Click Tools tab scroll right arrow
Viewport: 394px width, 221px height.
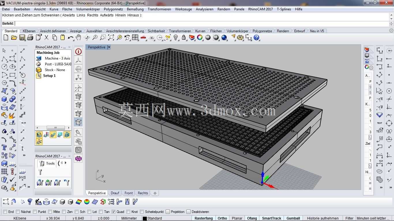click(65, 163)
